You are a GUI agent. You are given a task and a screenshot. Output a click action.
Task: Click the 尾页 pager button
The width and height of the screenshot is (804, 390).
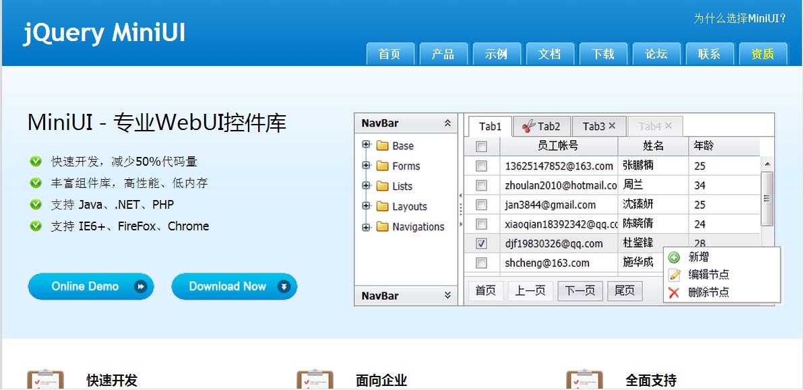point(625,291)
